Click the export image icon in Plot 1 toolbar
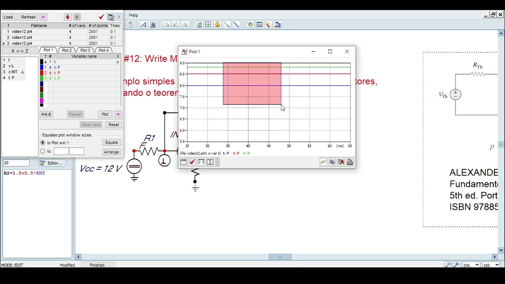Screen dimensions: 505x284 point(341,162)
